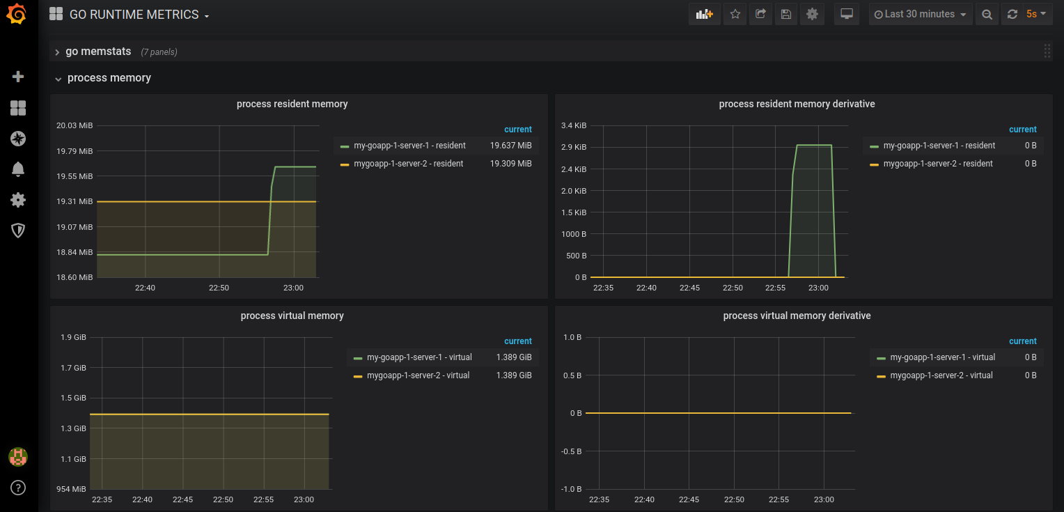Toggle my-goapp-1-server-1 virtual series in virtual derivative legend
Viewport: 1064px width, 512px height.
[942, 357]
